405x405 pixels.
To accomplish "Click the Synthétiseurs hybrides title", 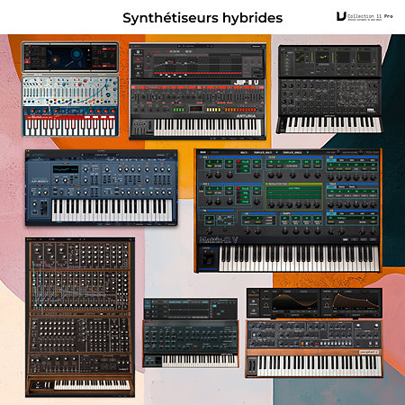I will 202,18.
